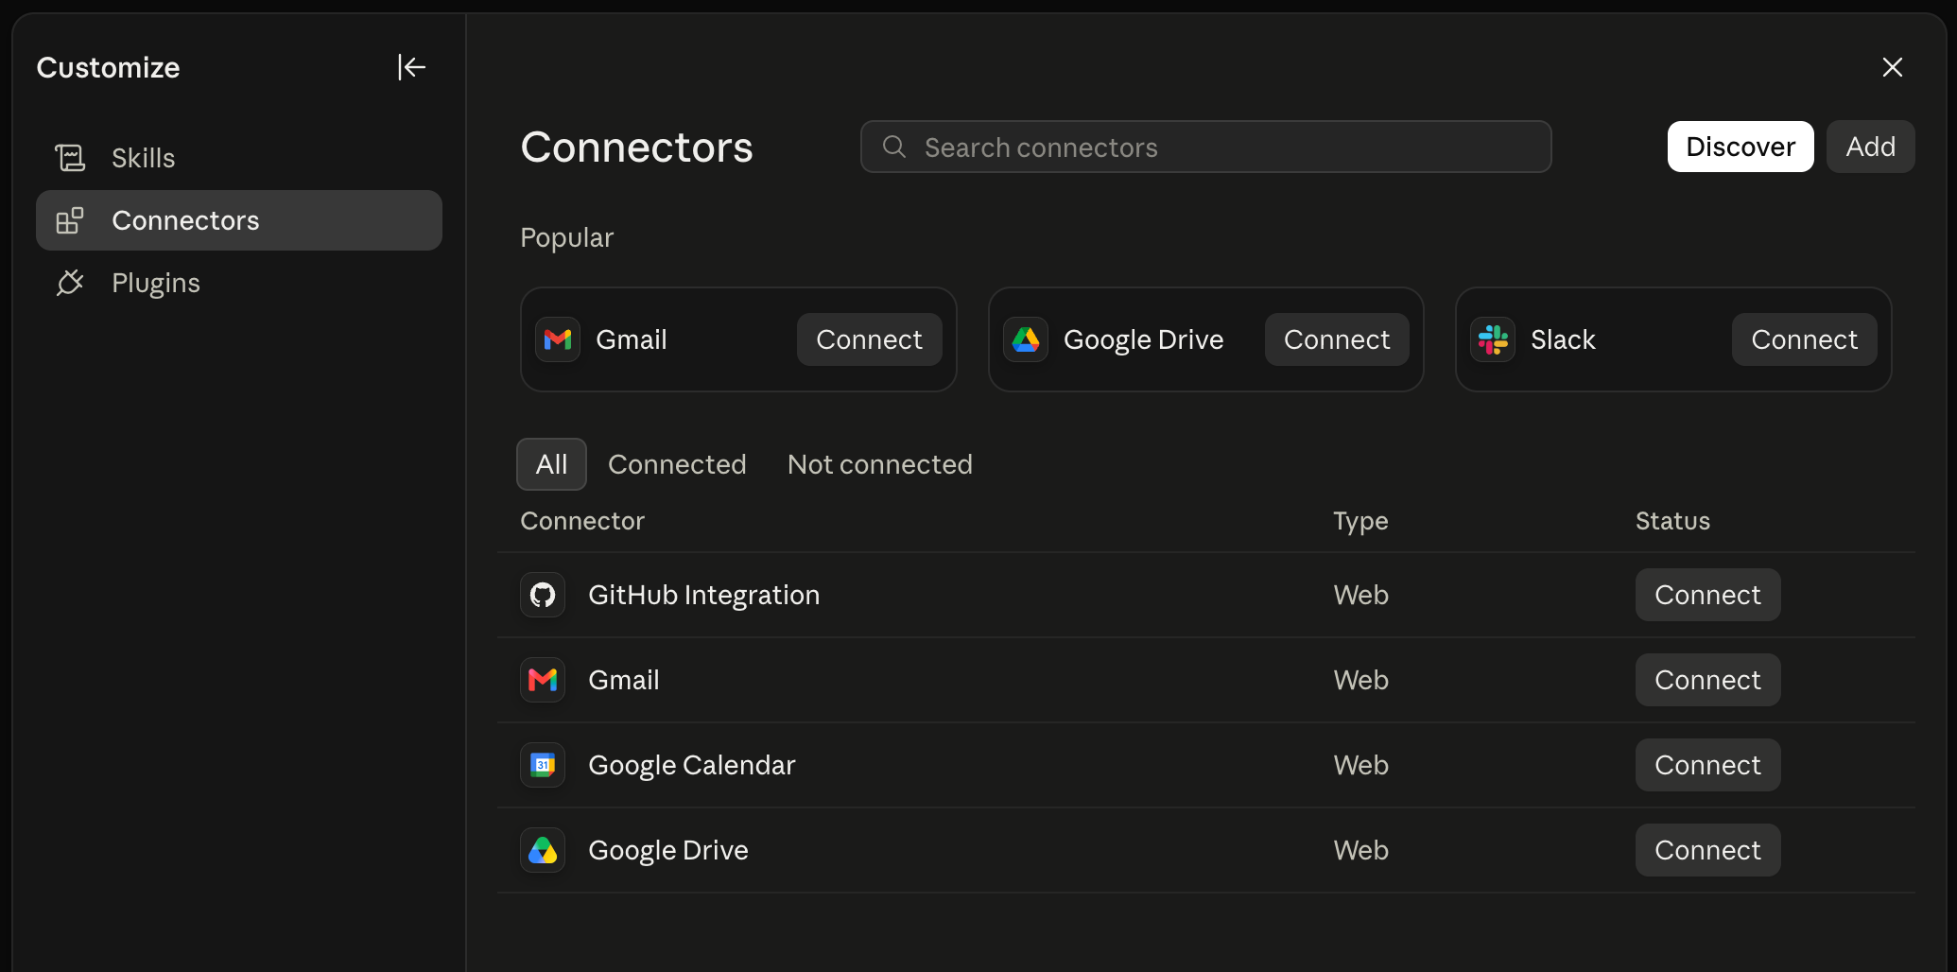The height and width of the screenshot is (972, 1957).
Task: Switch to the Not connected tab
Action: [879, 464]
